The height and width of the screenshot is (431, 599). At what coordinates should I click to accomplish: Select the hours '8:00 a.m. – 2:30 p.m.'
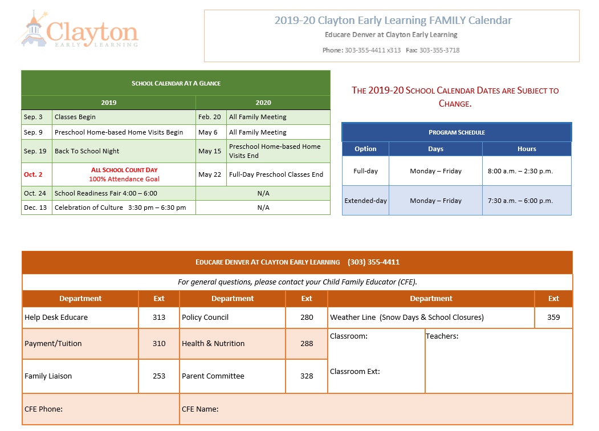coord(520,171)
